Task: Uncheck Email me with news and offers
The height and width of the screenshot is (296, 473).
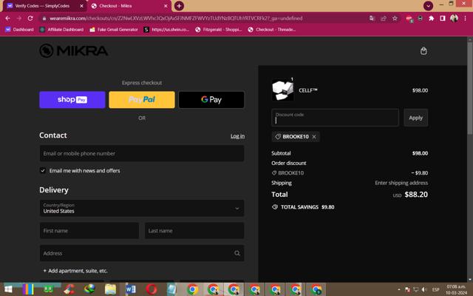Action: coord(43,171)
